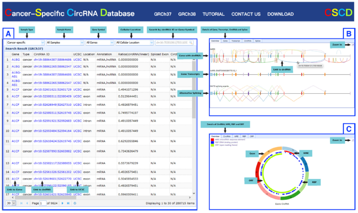Go to previous page of results
This screenshot has width=358, height=213.
[27, 203]
